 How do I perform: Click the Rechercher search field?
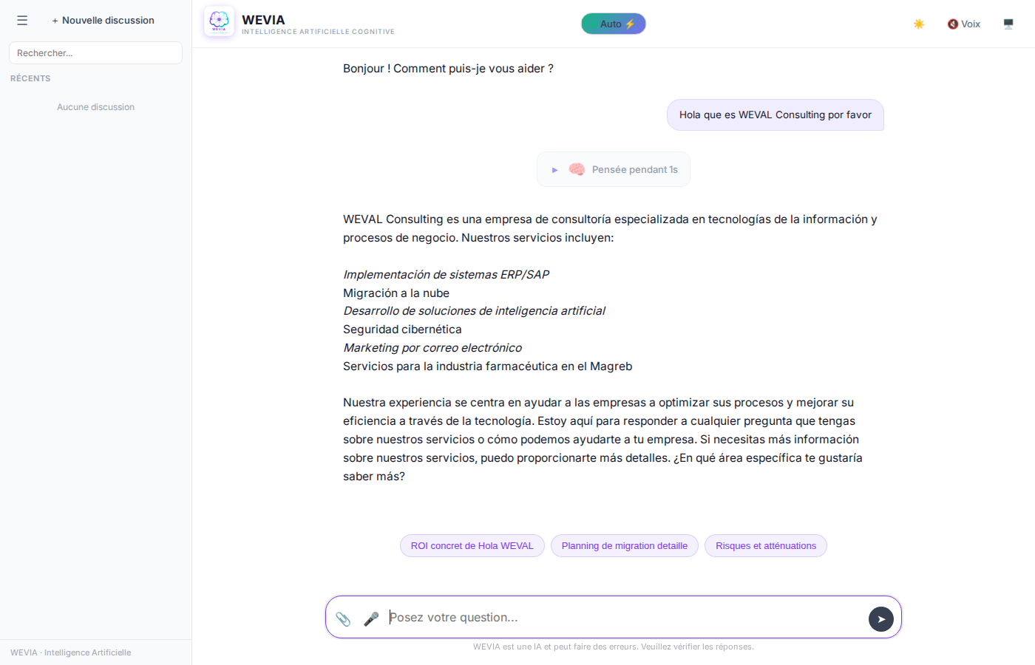(95, 53)
